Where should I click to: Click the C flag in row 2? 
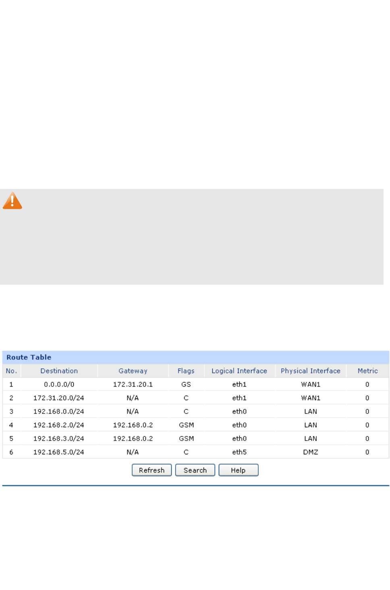[186, 398]
